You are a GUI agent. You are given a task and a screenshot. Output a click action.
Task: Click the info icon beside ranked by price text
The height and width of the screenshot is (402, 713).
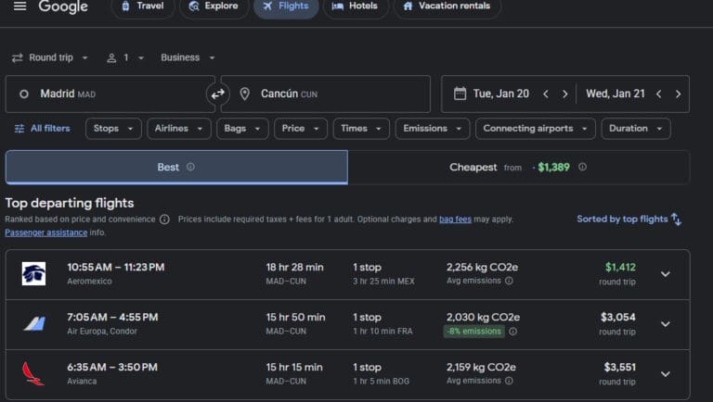pyautogui.click(x=164, y=220)
